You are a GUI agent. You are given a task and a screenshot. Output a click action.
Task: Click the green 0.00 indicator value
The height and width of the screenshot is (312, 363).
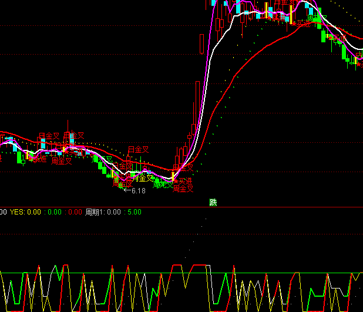(54, 212)
